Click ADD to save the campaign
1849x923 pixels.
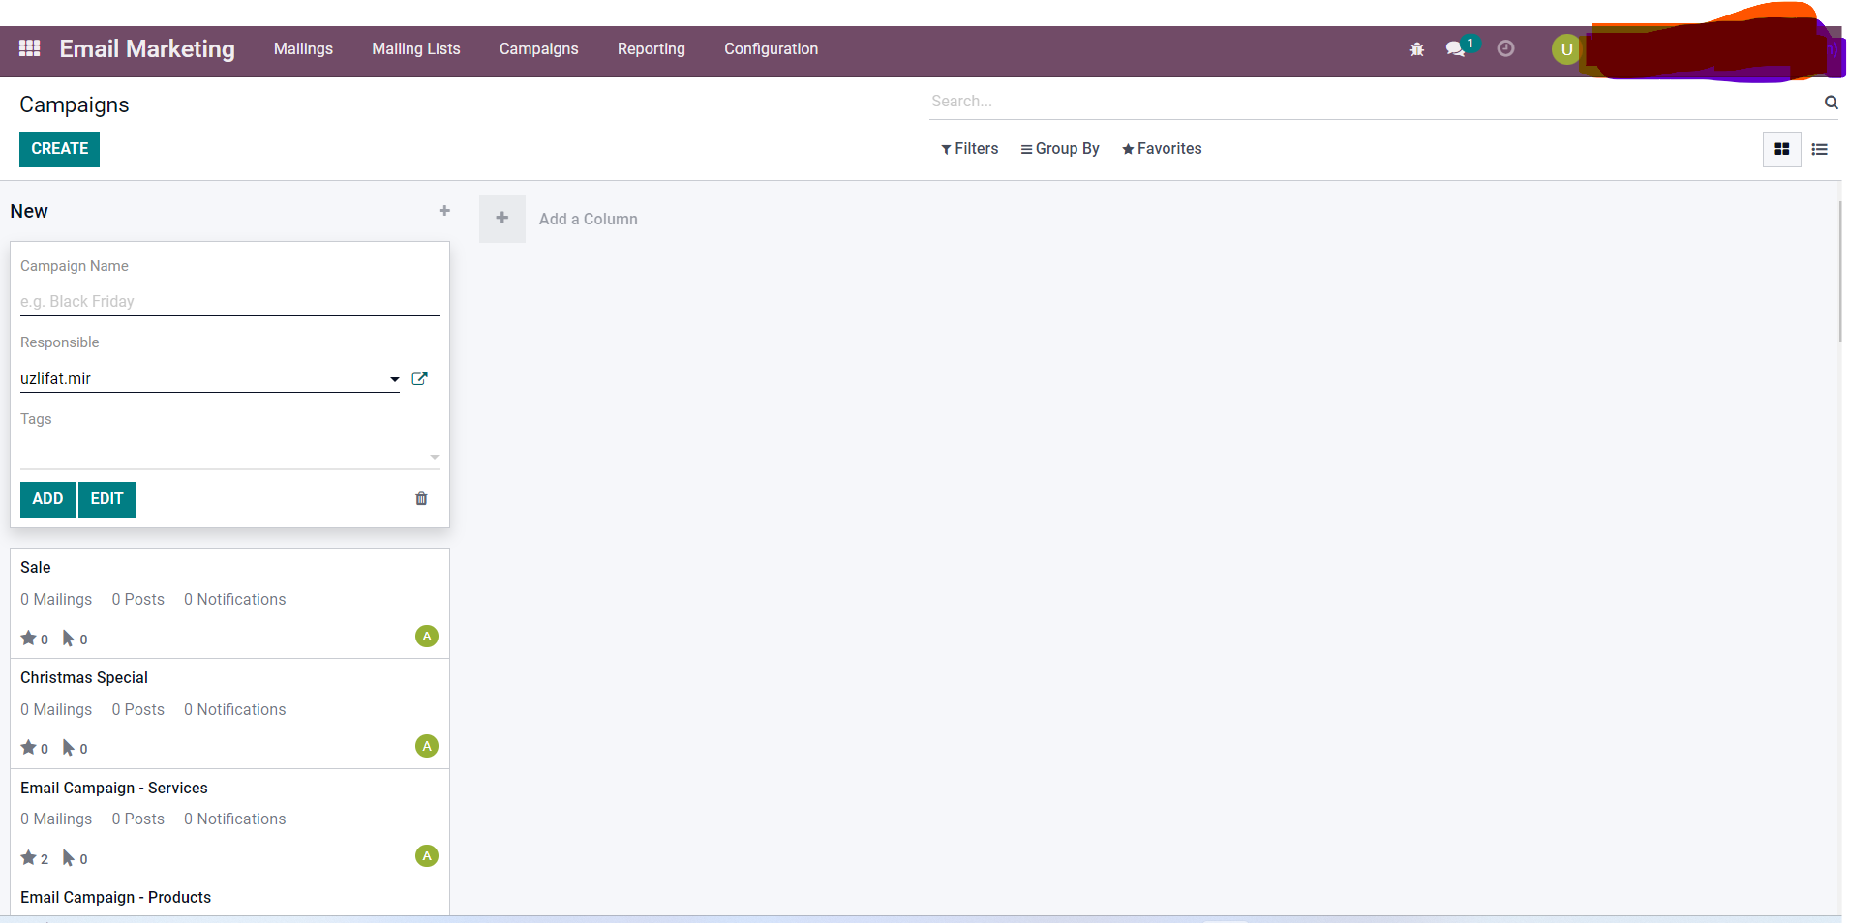[46, 499]
